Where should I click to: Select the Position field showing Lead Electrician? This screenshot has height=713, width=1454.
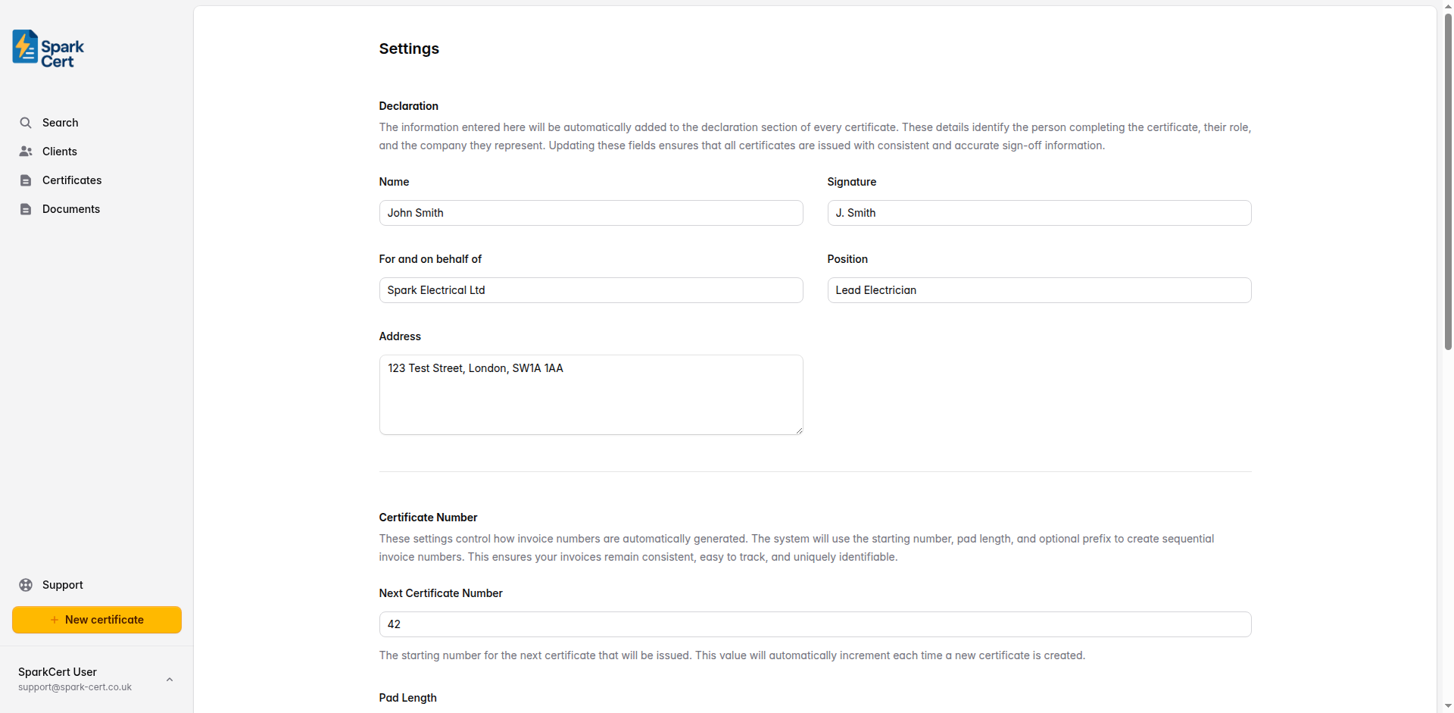point(1039,290)
